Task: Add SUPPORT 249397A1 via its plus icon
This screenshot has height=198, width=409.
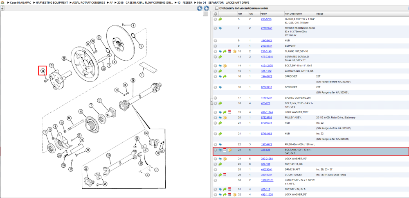Action: (216, 46)
